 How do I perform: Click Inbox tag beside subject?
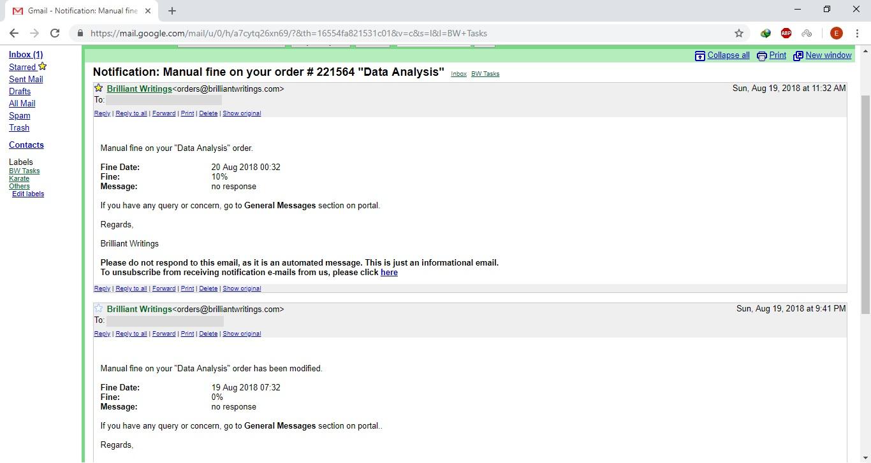[458, 74]
